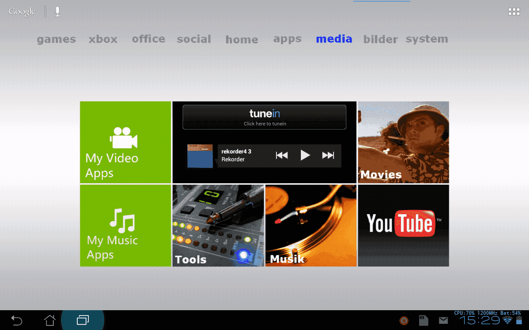Click the tunein banner button
Image resolution: width=529 pixels, height=330 pixels.
[264, 117]
